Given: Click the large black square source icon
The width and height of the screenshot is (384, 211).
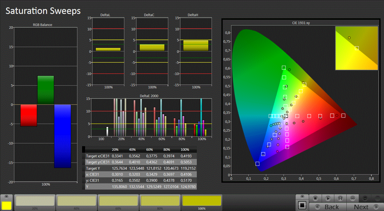Looking at the screenshot, I should tap(302, 205).
